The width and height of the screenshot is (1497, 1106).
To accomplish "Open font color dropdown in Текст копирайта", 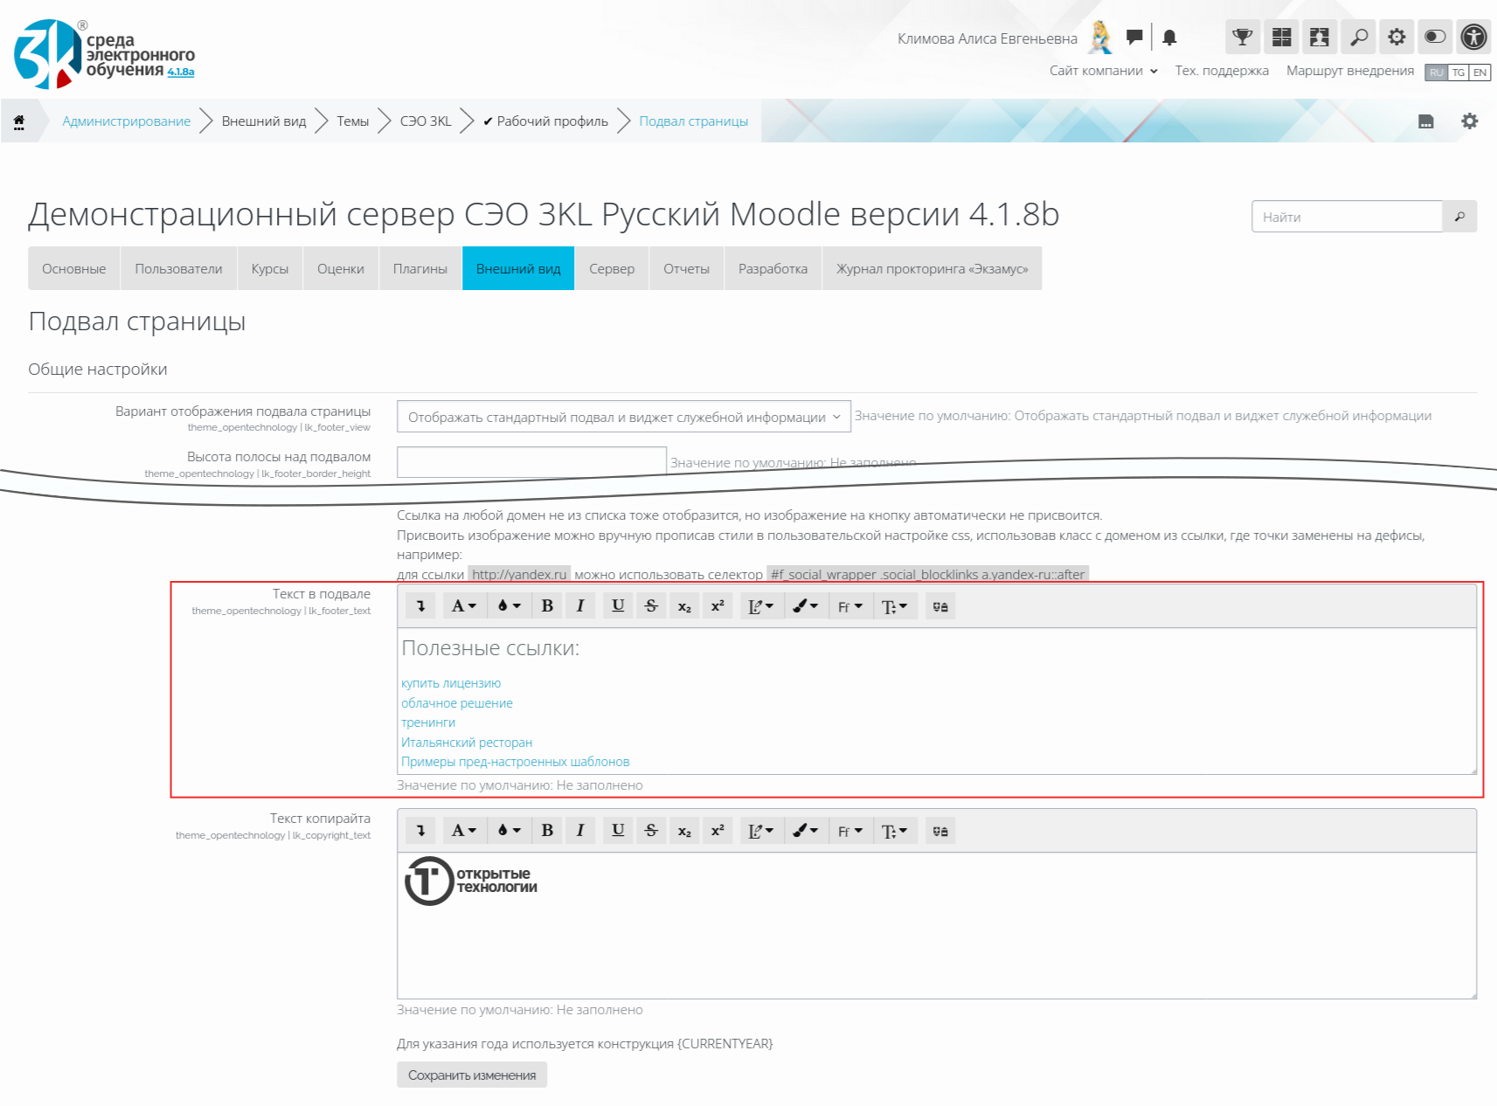I will (509, 830).
